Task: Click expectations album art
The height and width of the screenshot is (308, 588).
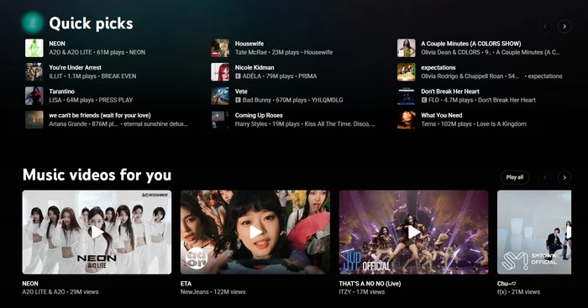Action: [x=407, y=72]
